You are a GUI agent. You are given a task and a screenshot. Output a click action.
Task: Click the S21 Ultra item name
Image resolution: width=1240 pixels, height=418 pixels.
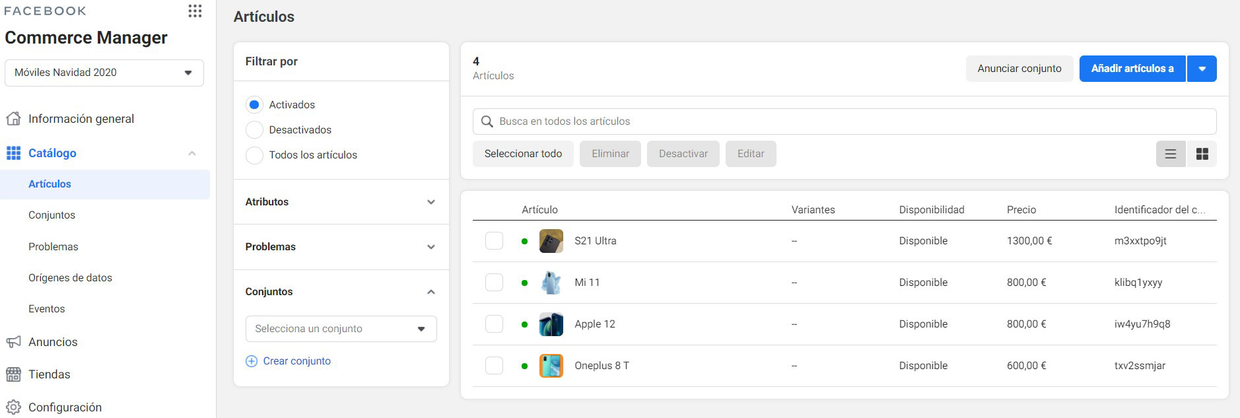(596, 241)
